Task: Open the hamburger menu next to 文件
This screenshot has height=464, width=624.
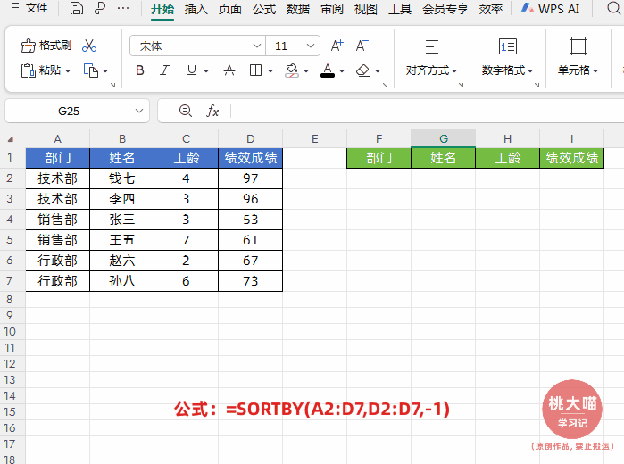Action: 14,8
